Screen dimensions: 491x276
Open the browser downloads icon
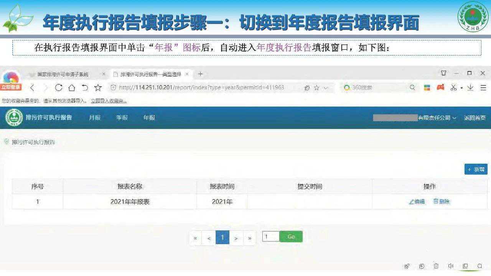pyautogui.click(x=470, y=88)
